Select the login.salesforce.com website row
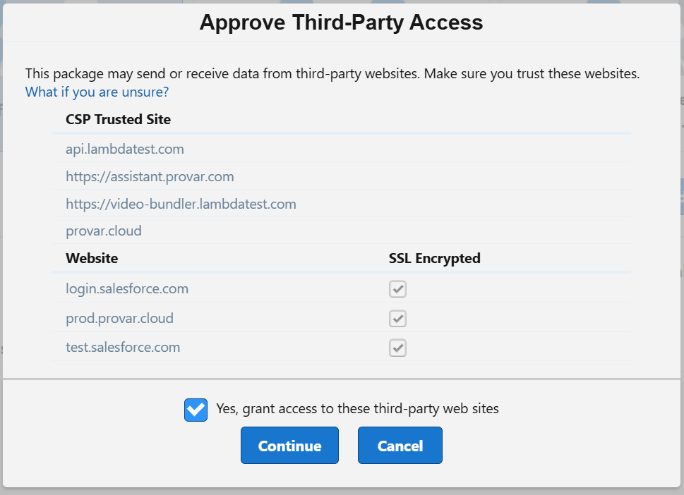The height and width of the screenshot is (495, 684). pyautogui.click(x=127, y=289)
